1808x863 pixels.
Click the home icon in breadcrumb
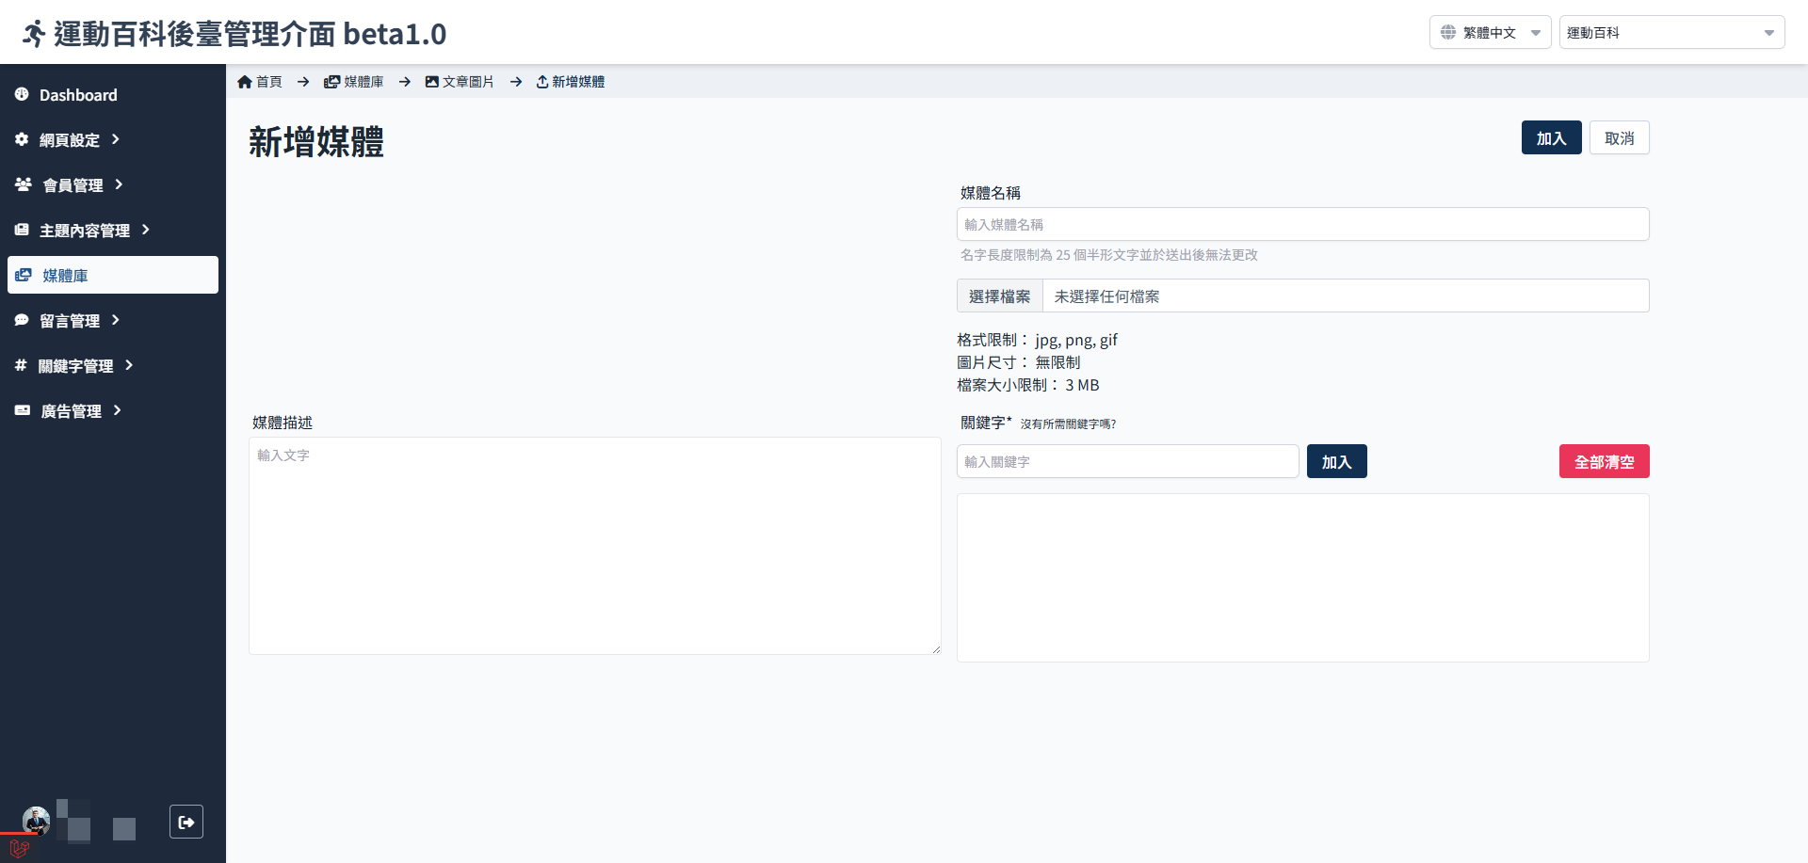[x=245, y=82]
